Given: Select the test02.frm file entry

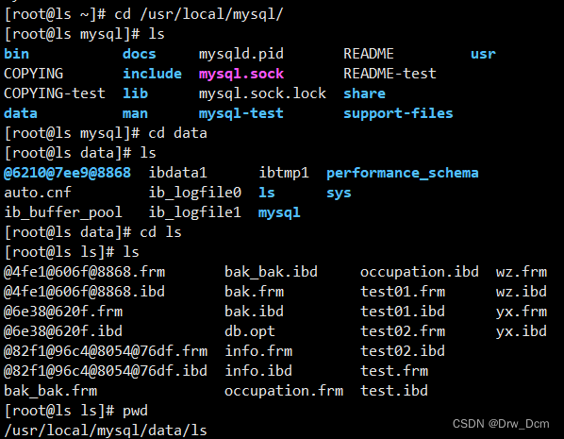Looking at the screenshot, I should [x=403, y=331].
